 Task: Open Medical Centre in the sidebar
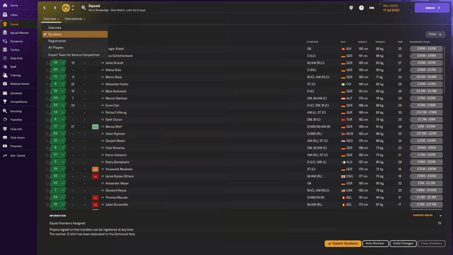pyautogui.click(x=19, y=84)
